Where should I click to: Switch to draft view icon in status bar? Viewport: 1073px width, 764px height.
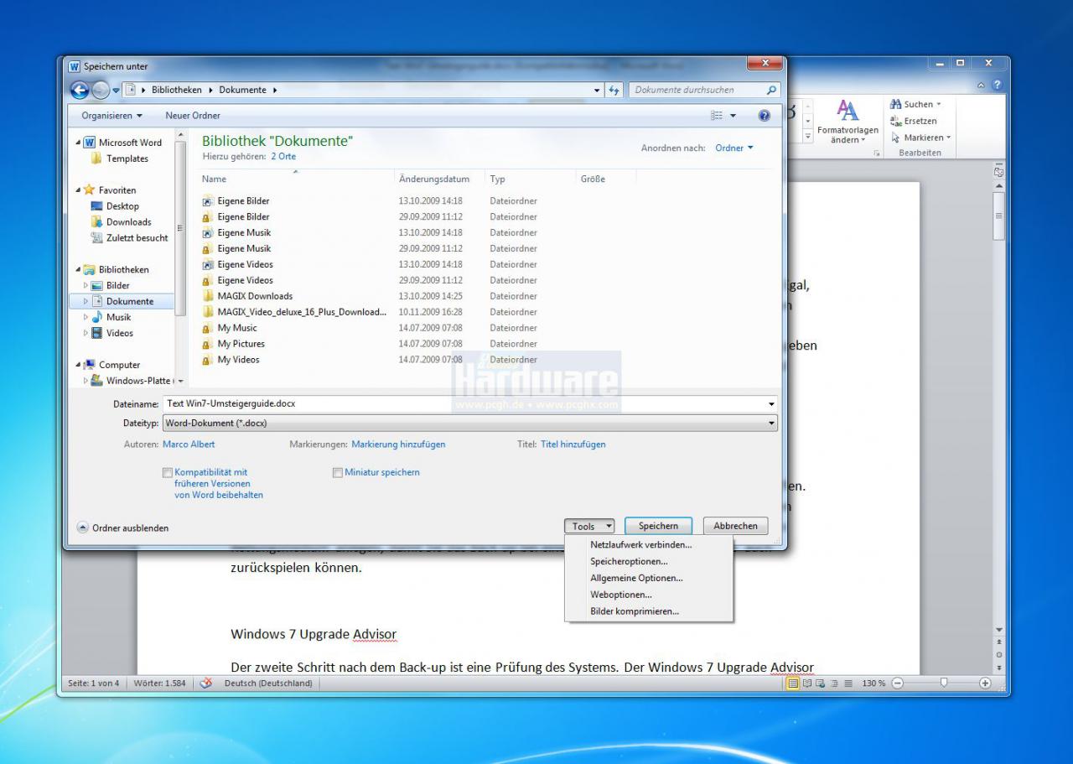click(x=848, y=683)
